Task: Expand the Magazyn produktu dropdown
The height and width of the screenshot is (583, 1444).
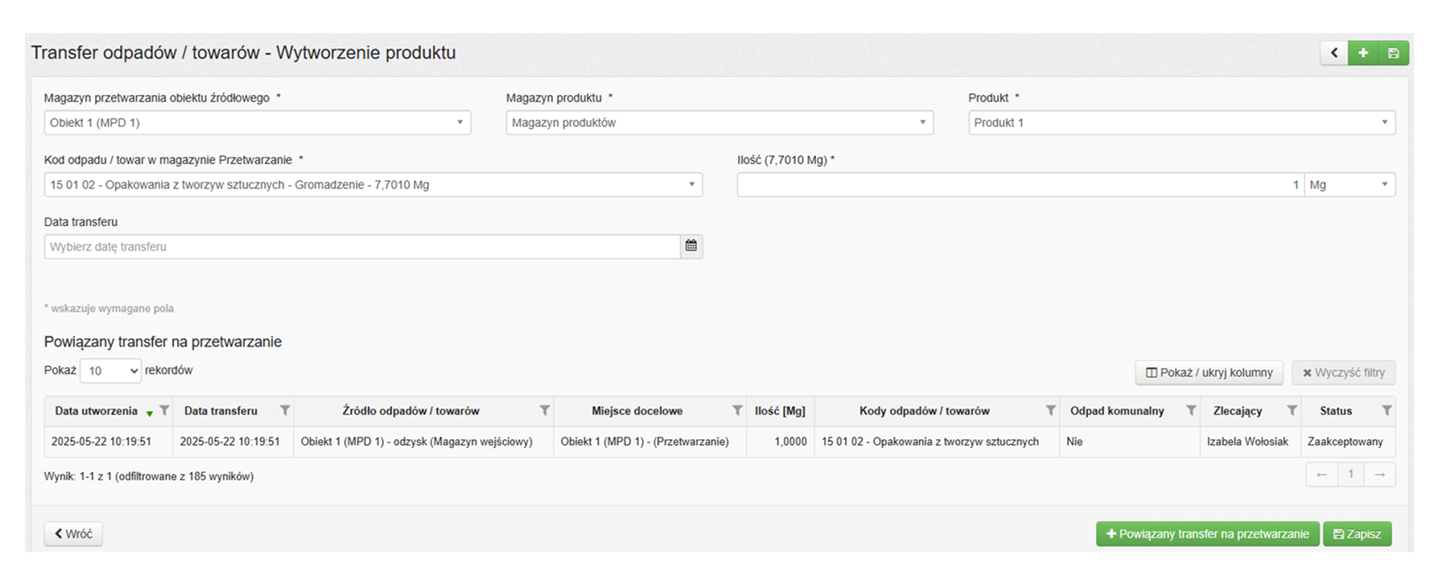Action: 719,123
